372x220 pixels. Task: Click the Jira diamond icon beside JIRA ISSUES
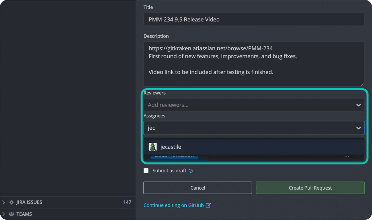click(x=12, y=202)
